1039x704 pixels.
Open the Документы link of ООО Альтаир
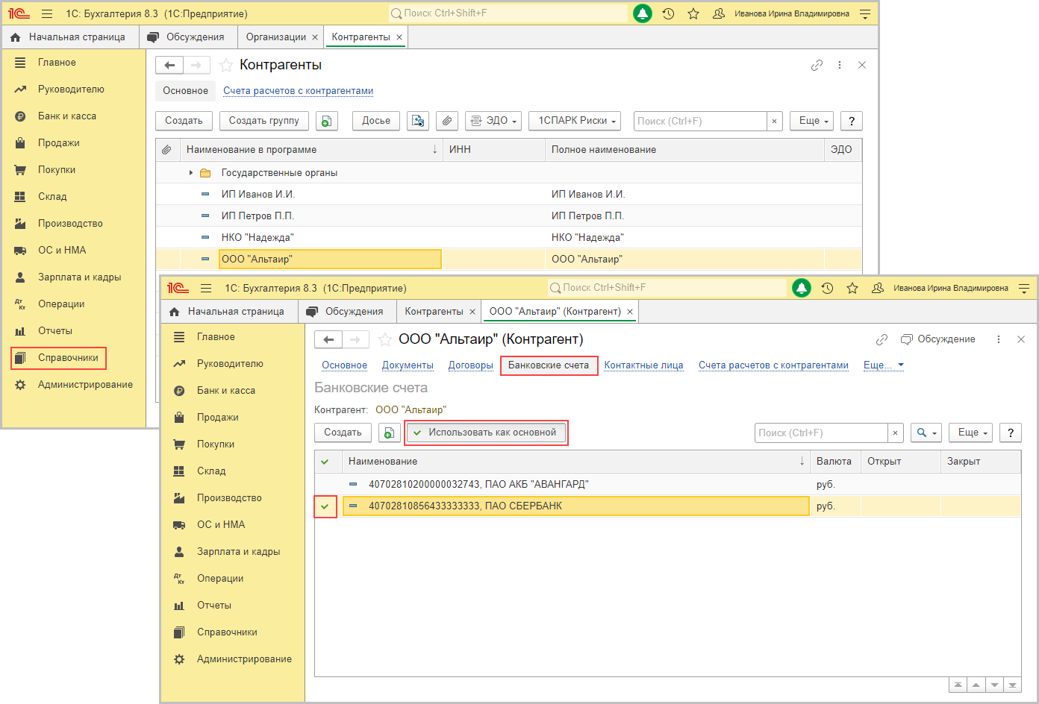(x=408, y=365)
